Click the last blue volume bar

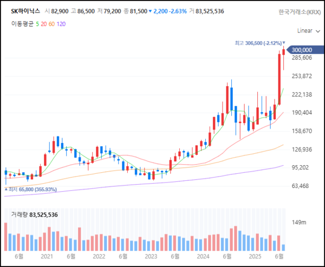[x=283, y=248]
